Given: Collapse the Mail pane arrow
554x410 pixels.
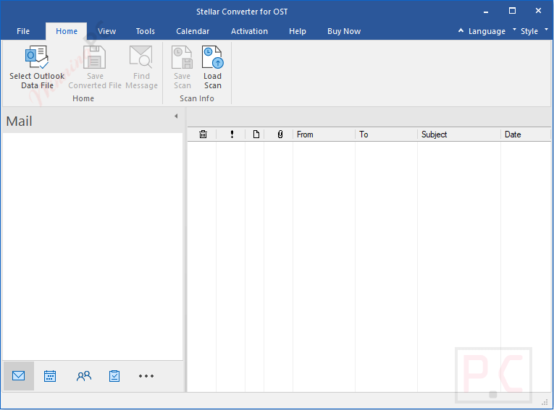Looking at the screenshot, I should coord(176,116).
